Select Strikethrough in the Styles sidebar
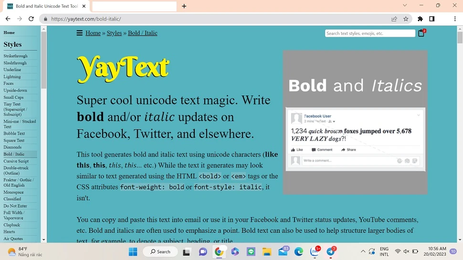 coord(16,56)
